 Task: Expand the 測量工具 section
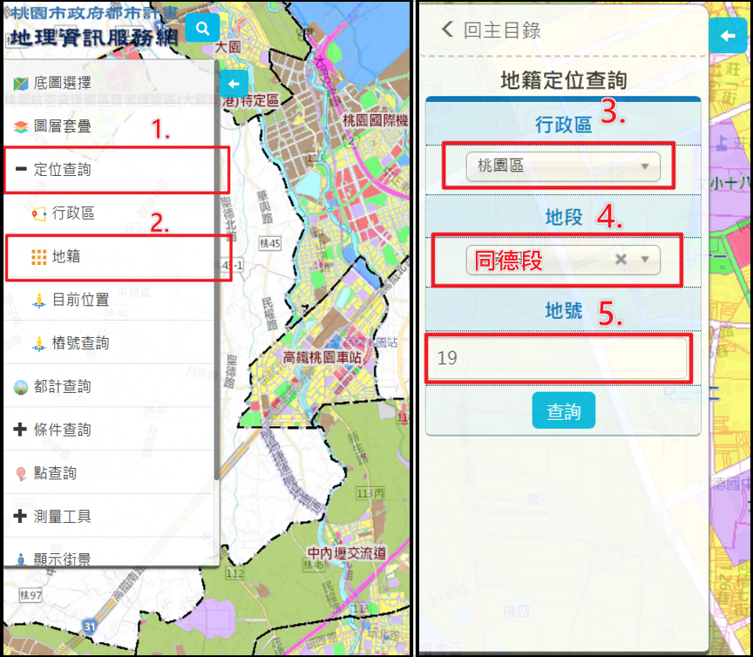61,516
